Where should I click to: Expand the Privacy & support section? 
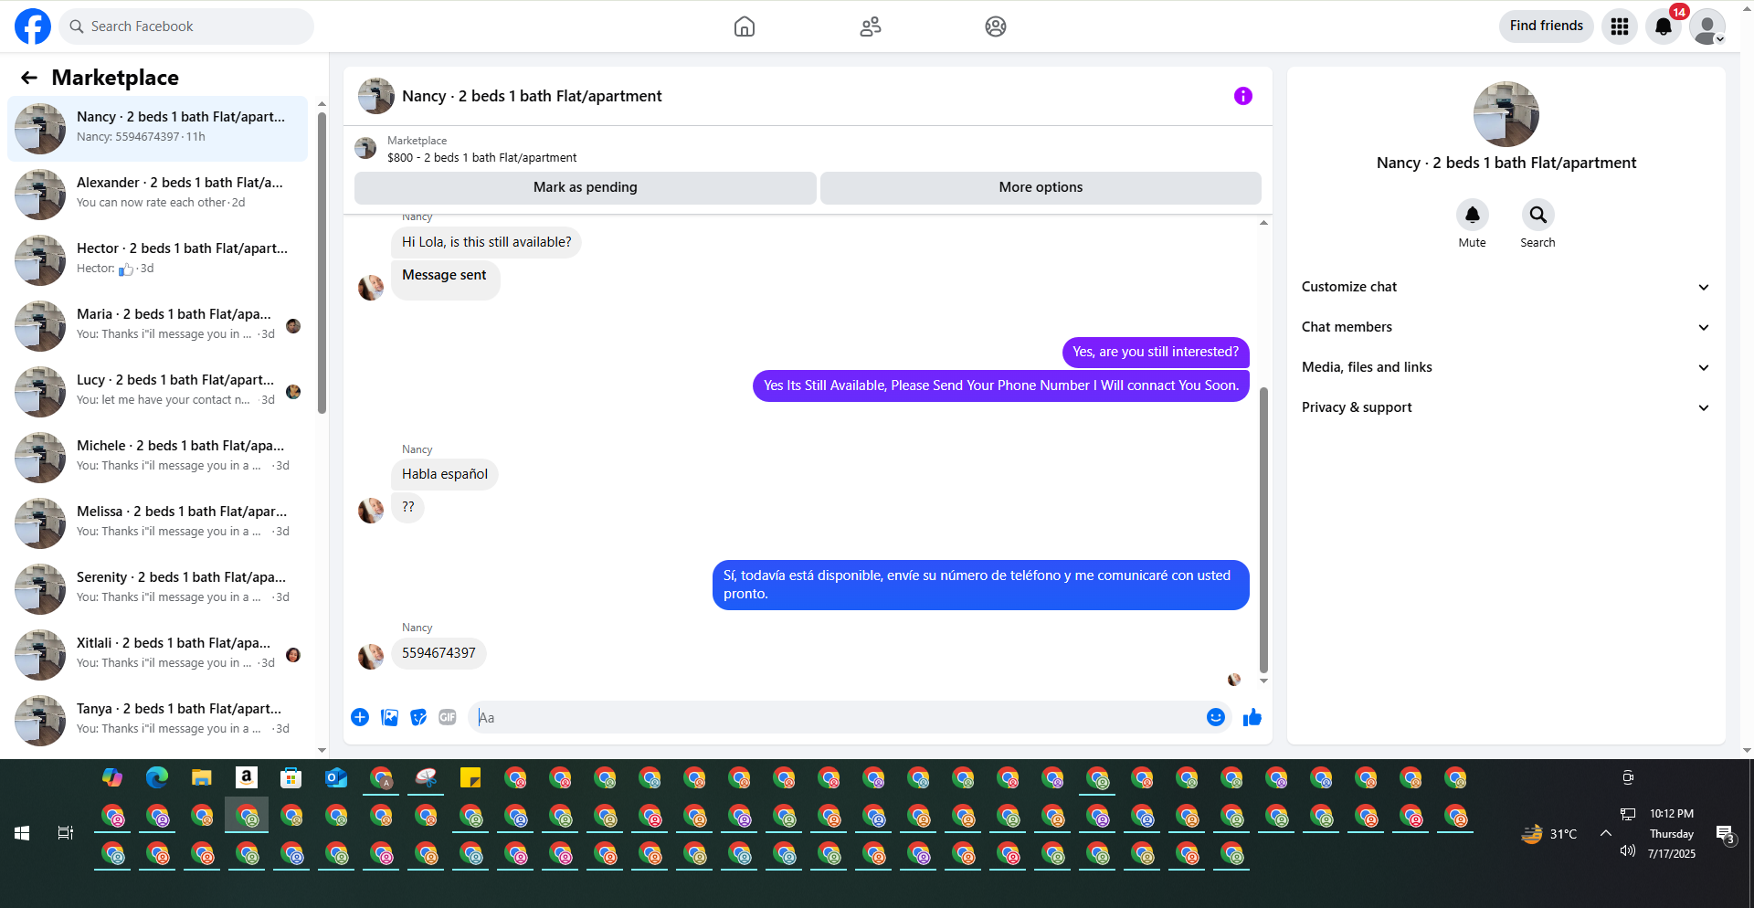1506,407
